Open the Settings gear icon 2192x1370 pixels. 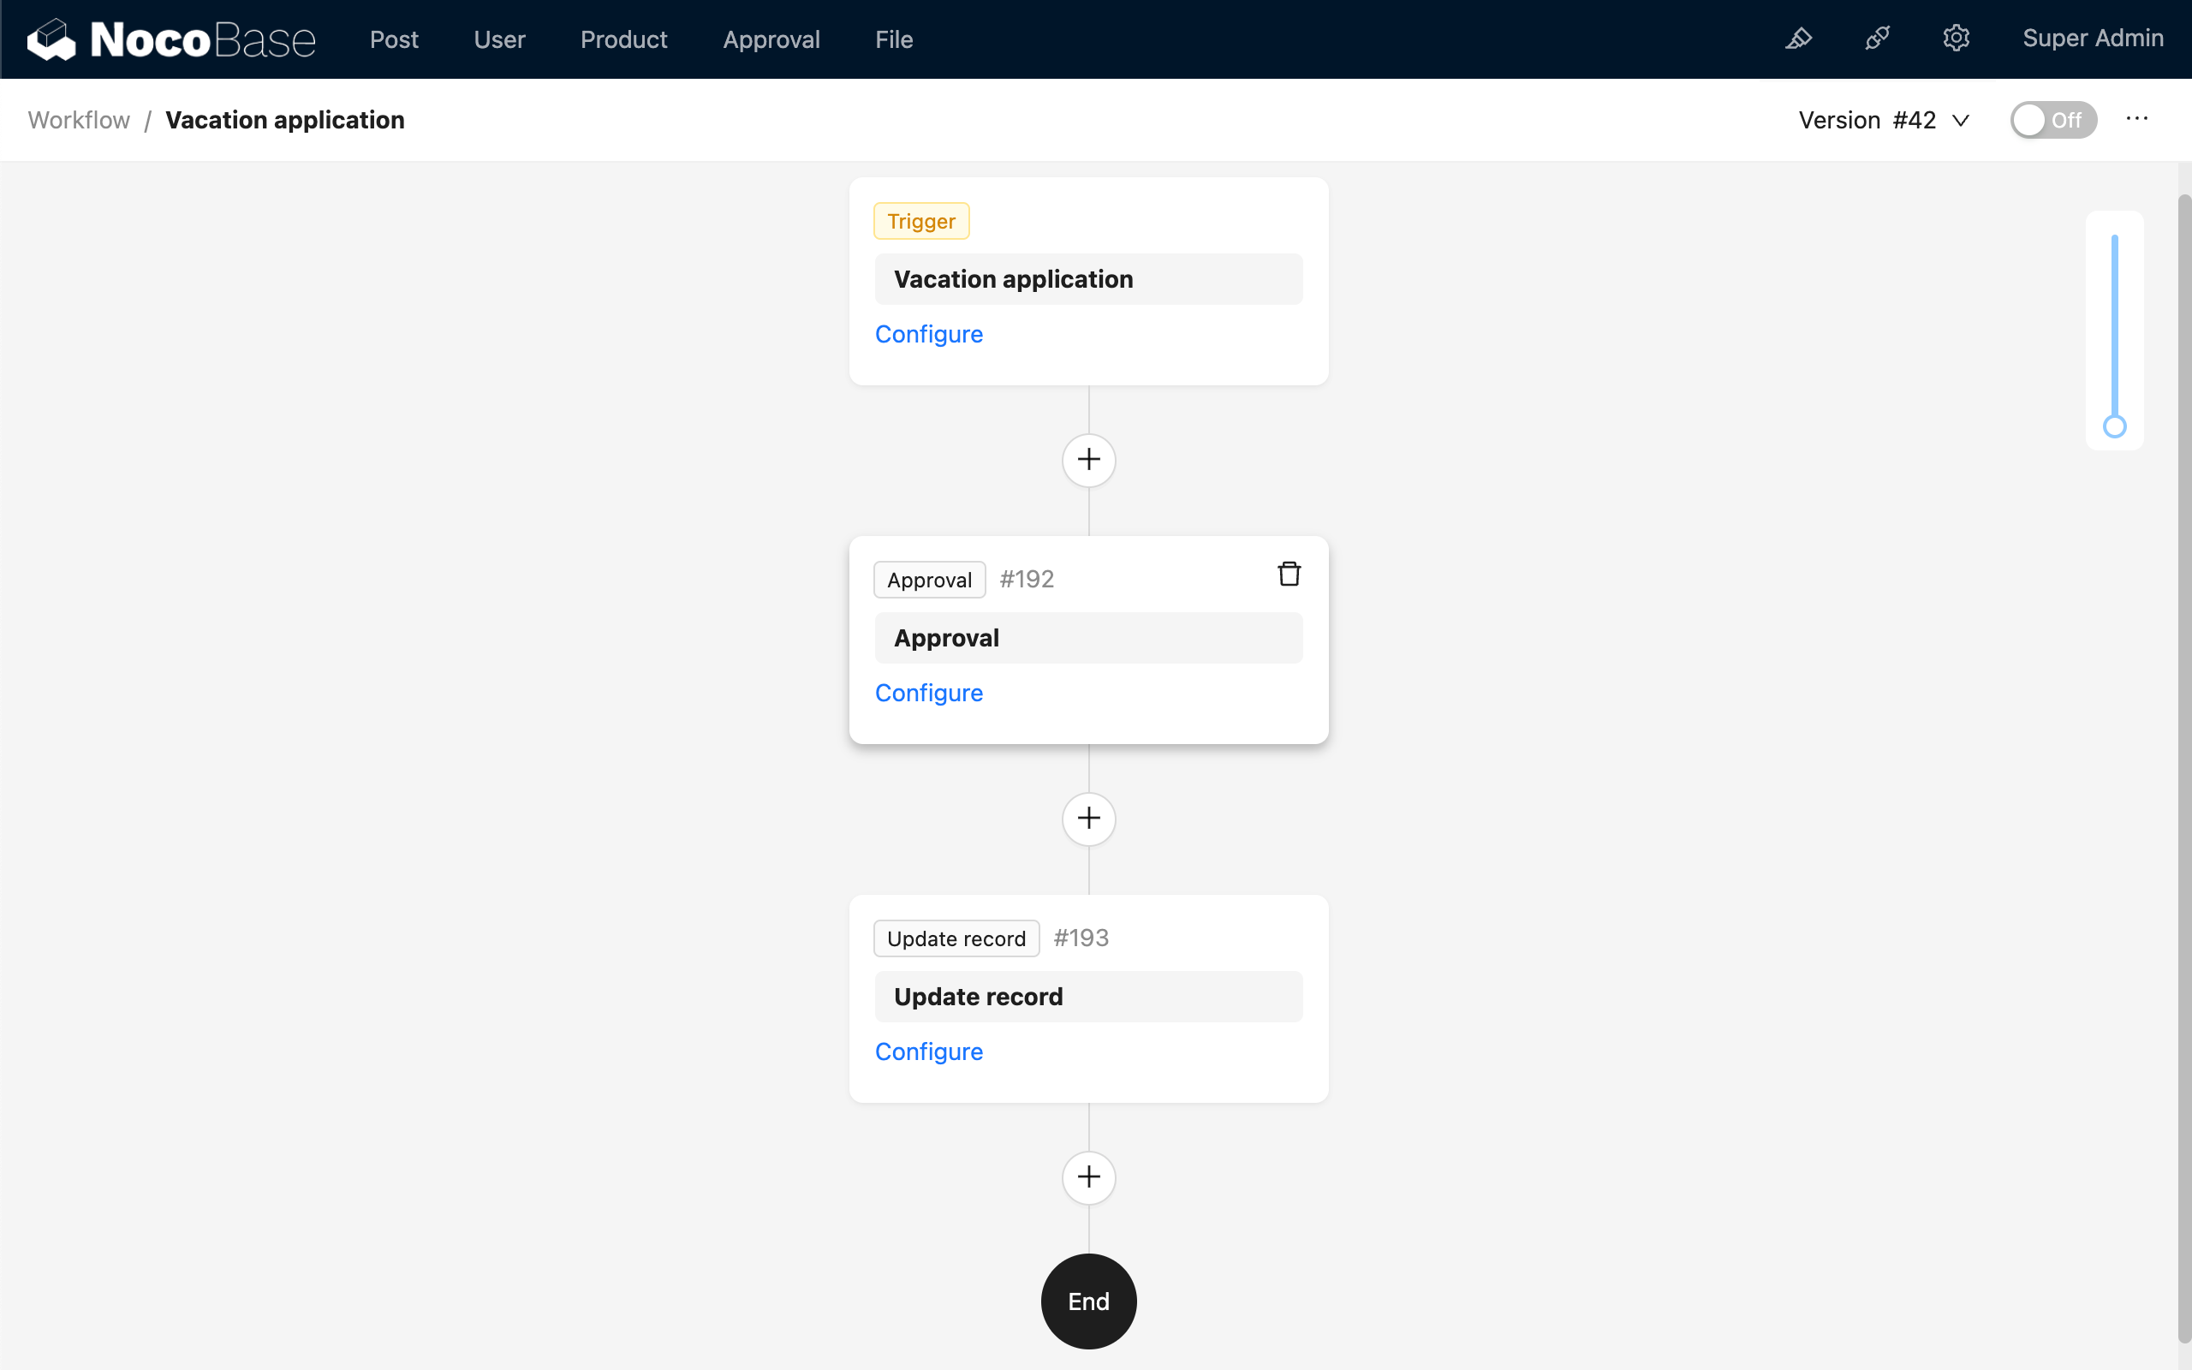[x=1956, y=39]
